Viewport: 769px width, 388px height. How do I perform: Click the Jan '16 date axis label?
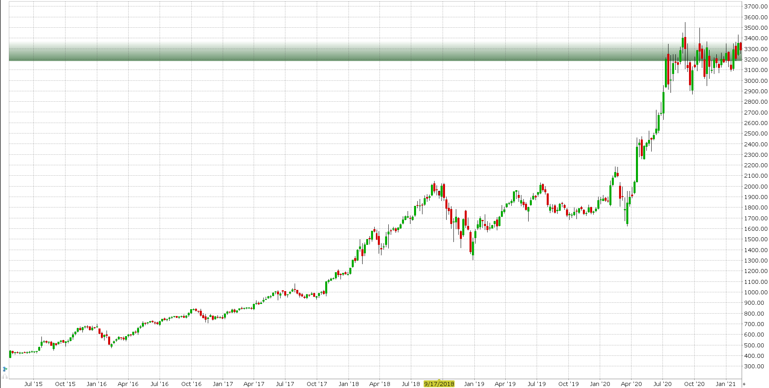97,384
